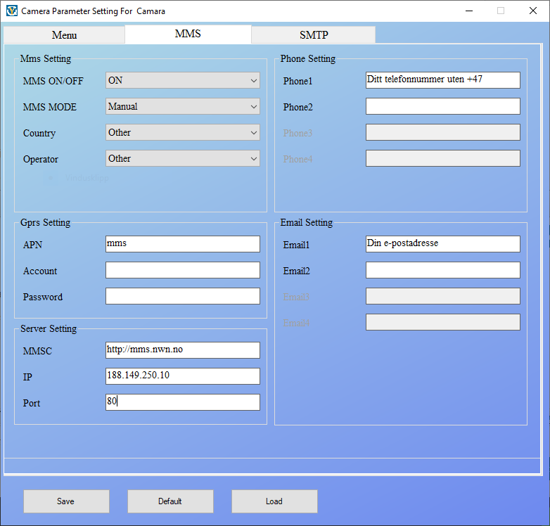550x526 pixels.
Task: Open the MMS ON/OFF dropdown
Action: (183, 80)
